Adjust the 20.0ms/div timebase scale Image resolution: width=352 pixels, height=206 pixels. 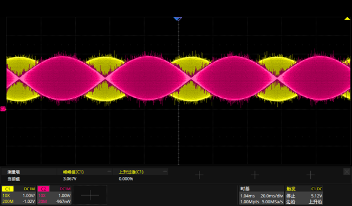[272, 196]
